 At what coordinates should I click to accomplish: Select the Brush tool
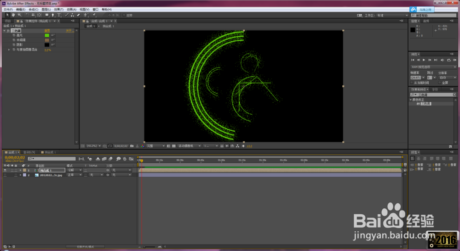[67, 15]
